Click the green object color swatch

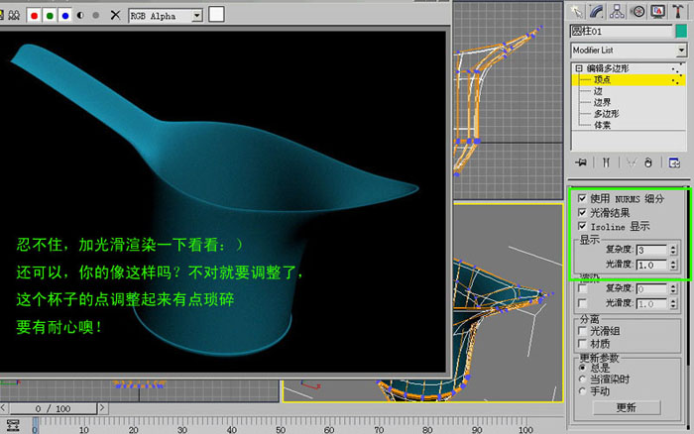(681, 32)
